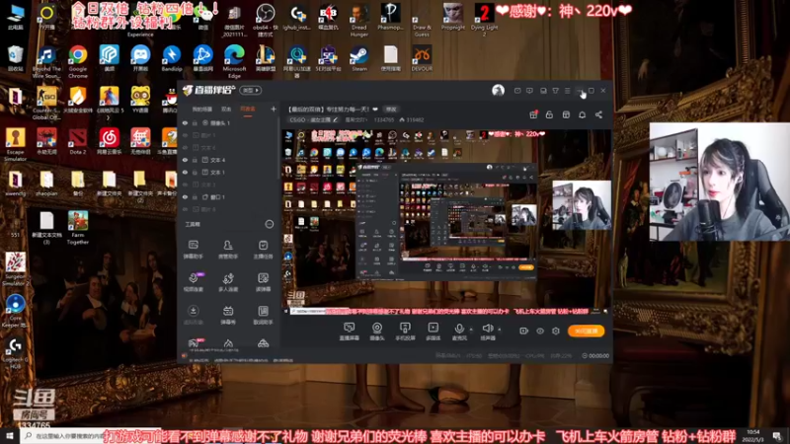Open the 读弹幕 read-danmaku tool
Viewport: 790px width, 444px height.
[x=263, y=282]
